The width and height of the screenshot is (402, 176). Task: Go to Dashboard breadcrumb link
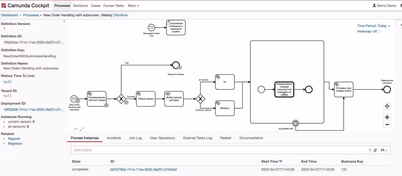coord(9,15)
